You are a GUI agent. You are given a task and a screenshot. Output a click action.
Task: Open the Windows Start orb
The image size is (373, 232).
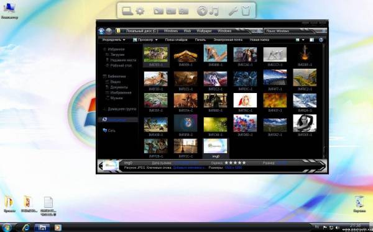(x=7, y=228)
